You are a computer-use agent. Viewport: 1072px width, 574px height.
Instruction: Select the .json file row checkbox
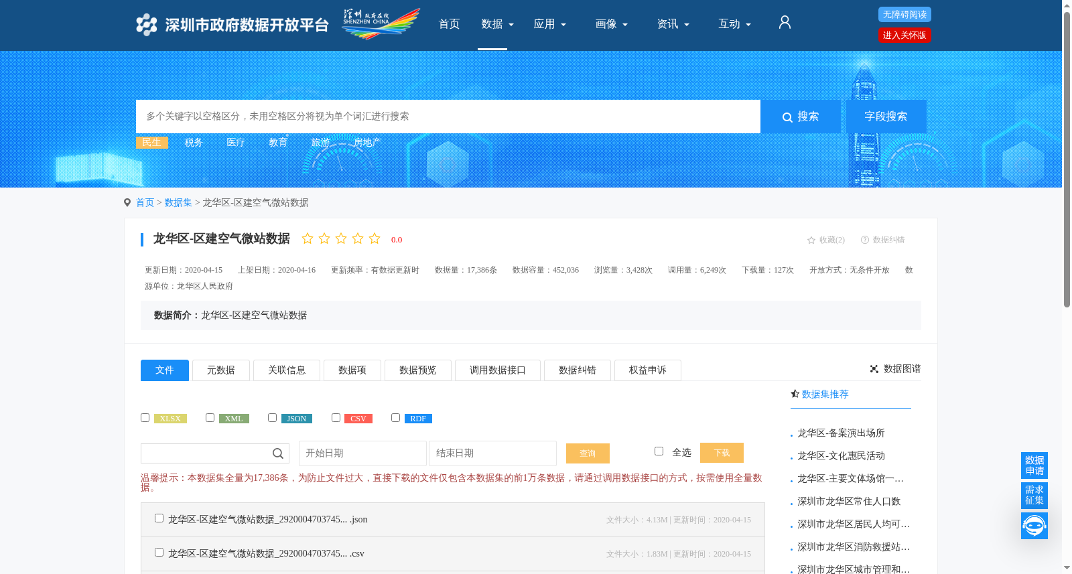159,518
